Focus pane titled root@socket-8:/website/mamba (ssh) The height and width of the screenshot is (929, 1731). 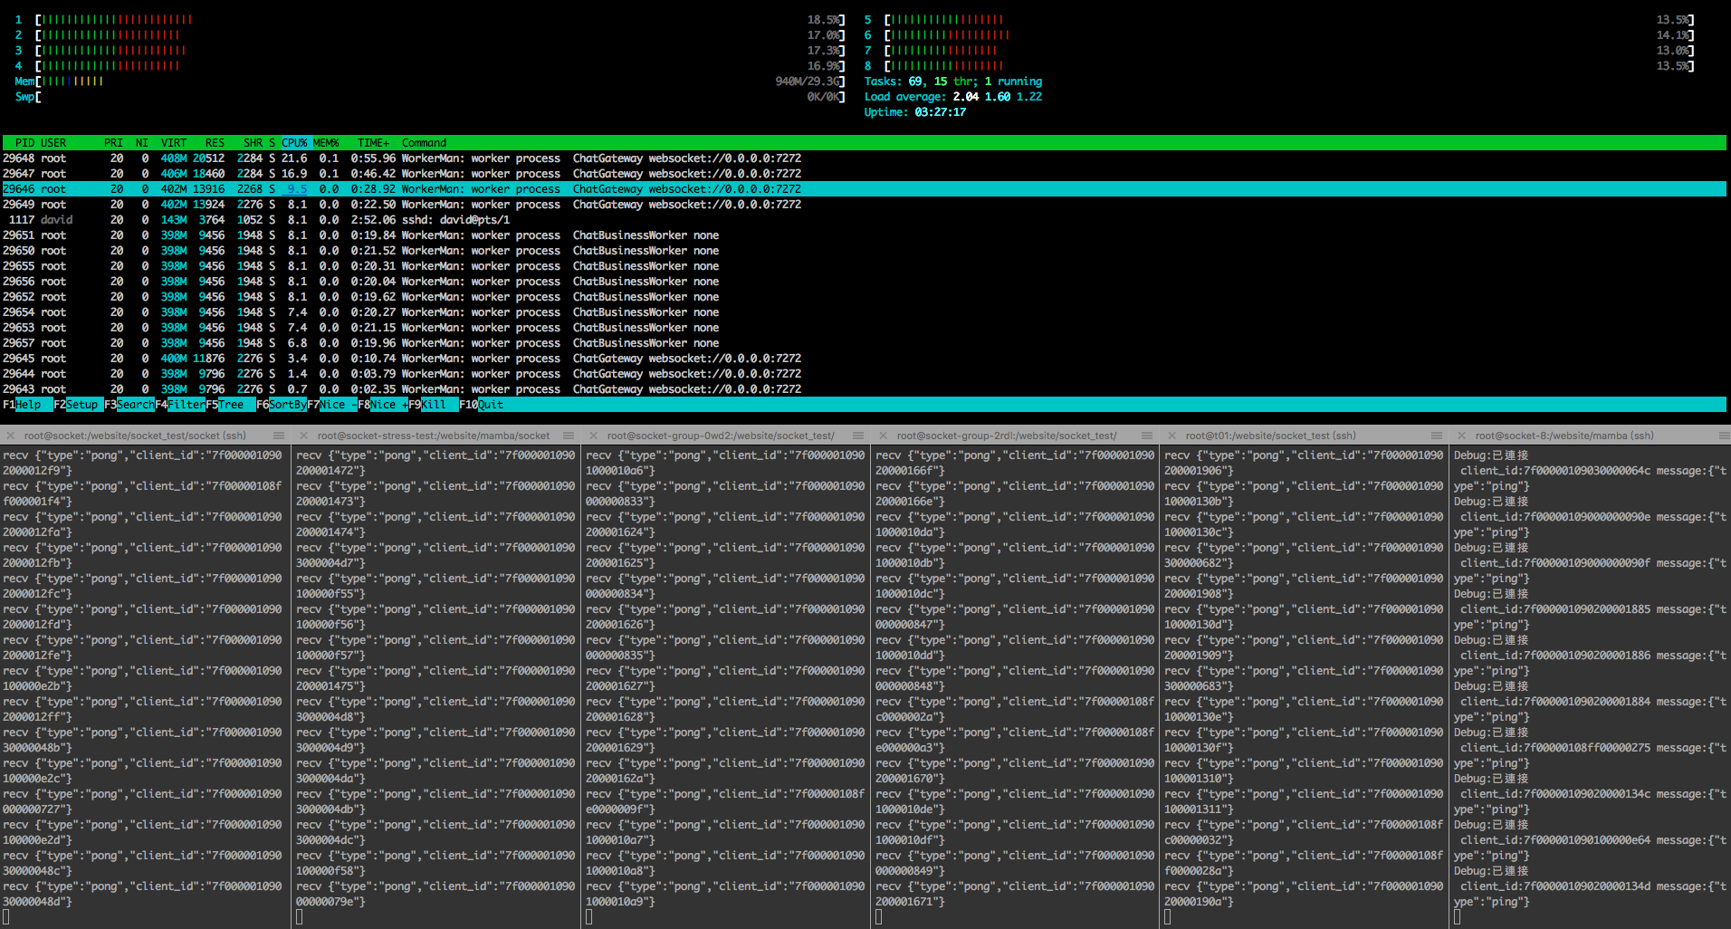click(x=1564, y=436)
